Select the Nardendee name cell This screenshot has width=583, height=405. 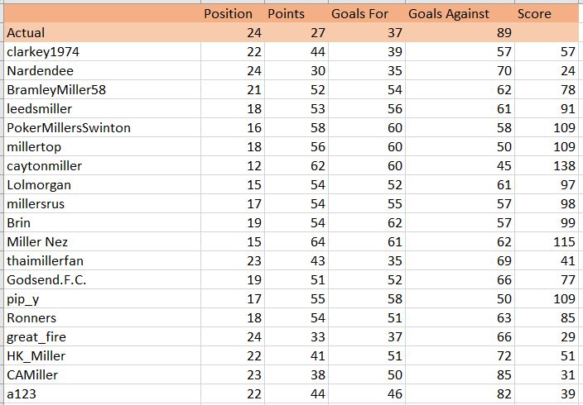(102, 70)
